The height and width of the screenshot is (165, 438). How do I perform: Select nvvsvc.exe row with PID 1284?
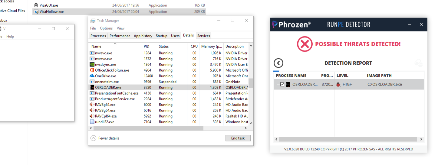point(169,53)
